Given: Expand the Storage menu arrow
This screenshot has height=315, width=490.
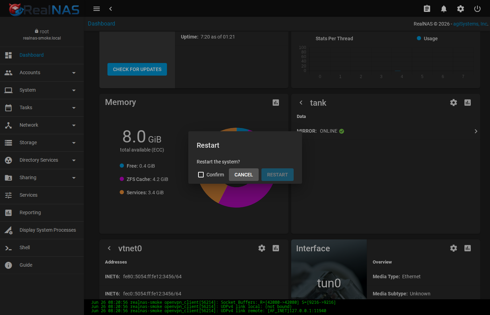Looking at the screenshot, I should point(74,143).
